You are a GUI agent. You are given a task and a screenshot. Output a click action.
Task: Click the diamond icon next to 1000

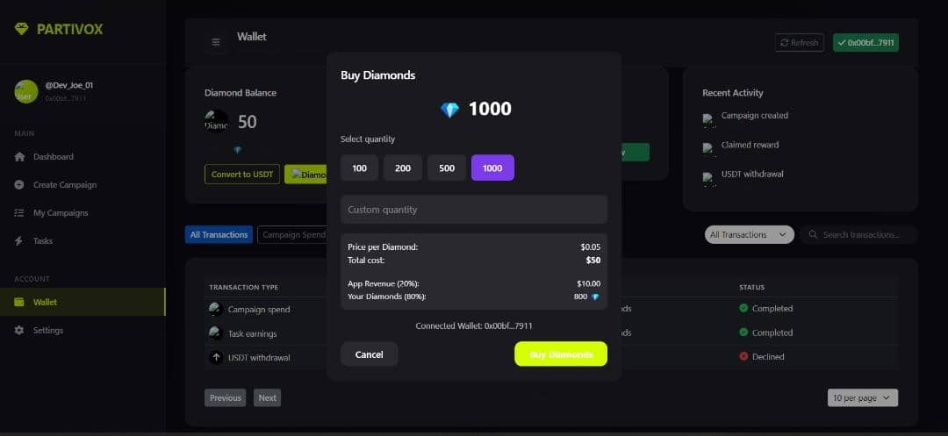tap(449, 110)
